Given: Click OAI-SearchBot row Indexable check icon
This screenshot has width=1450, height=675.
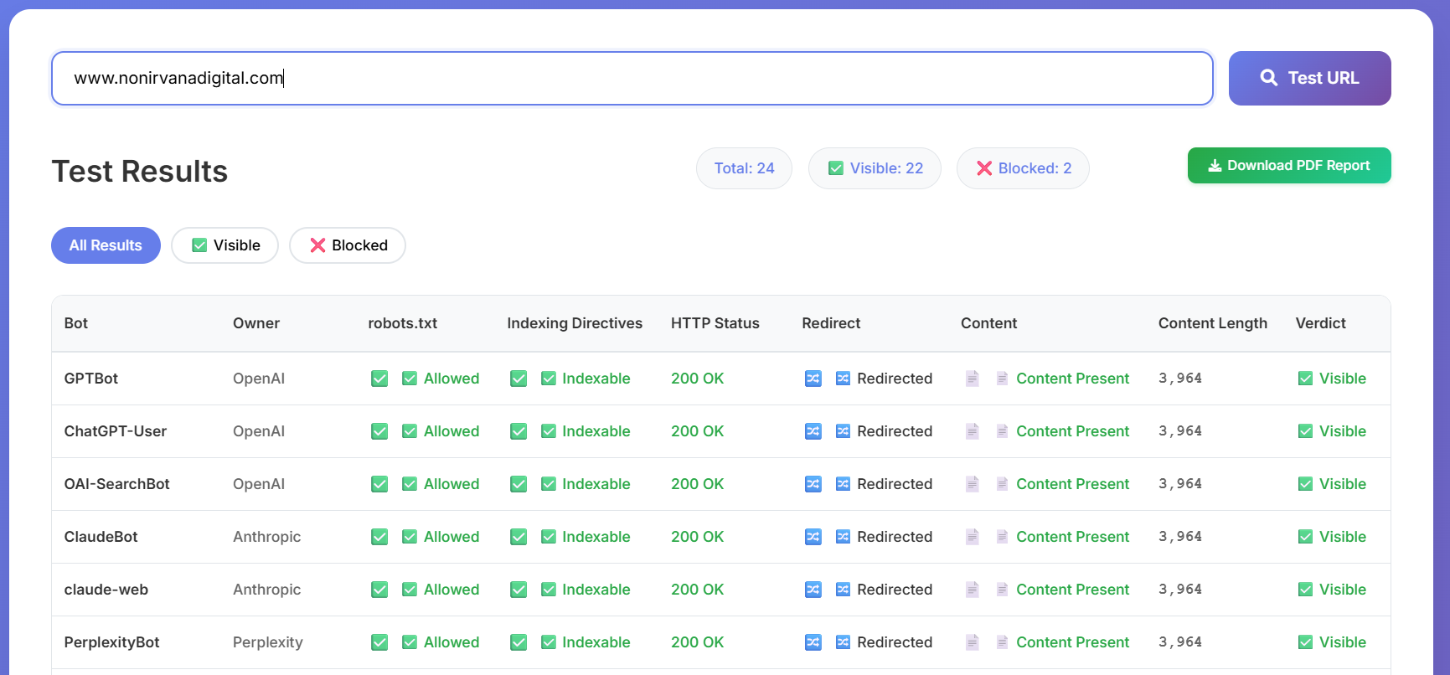Looking at the screenshot, I should 519,484.
